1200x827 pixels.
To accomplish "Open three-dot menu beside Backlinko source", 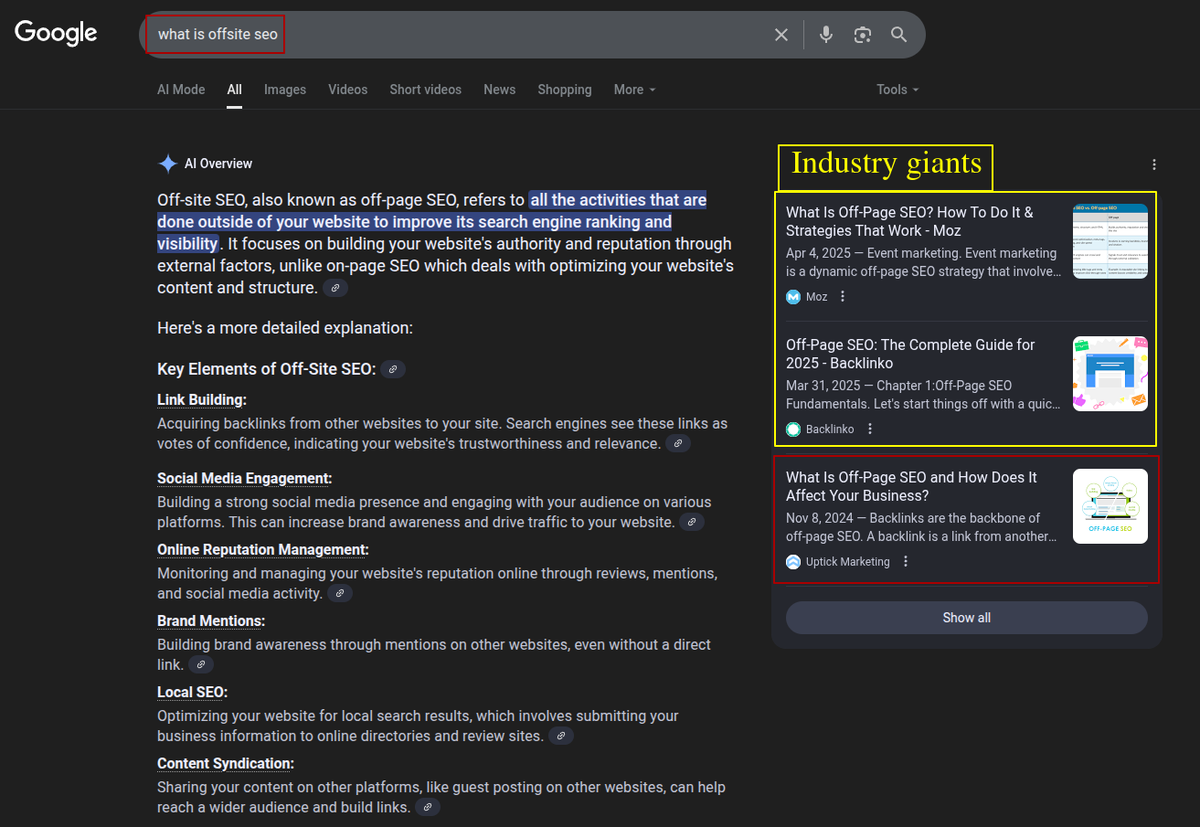I will [x=870, y=429].
